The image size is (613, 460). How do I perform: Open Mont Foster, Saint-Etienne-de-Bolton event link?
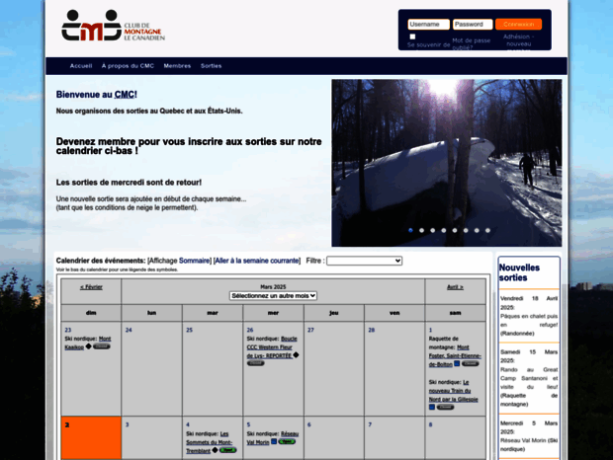coord(455,355)
